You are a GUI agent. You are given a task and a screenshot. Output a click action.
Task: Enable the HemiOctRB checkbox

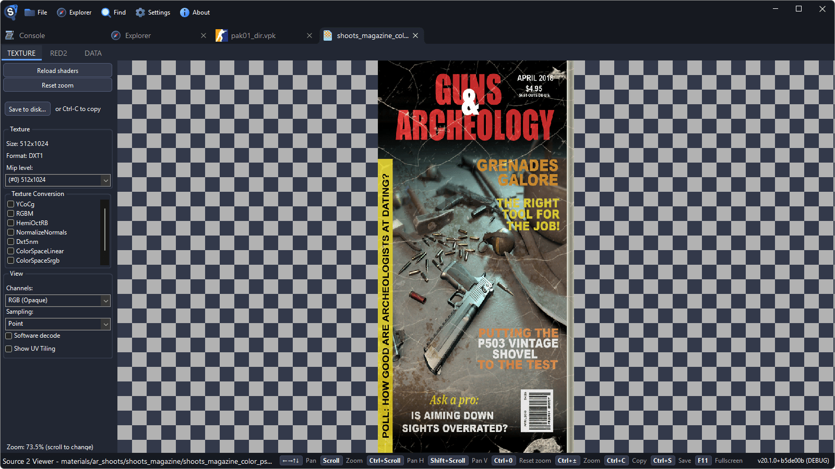click(10, 223)
